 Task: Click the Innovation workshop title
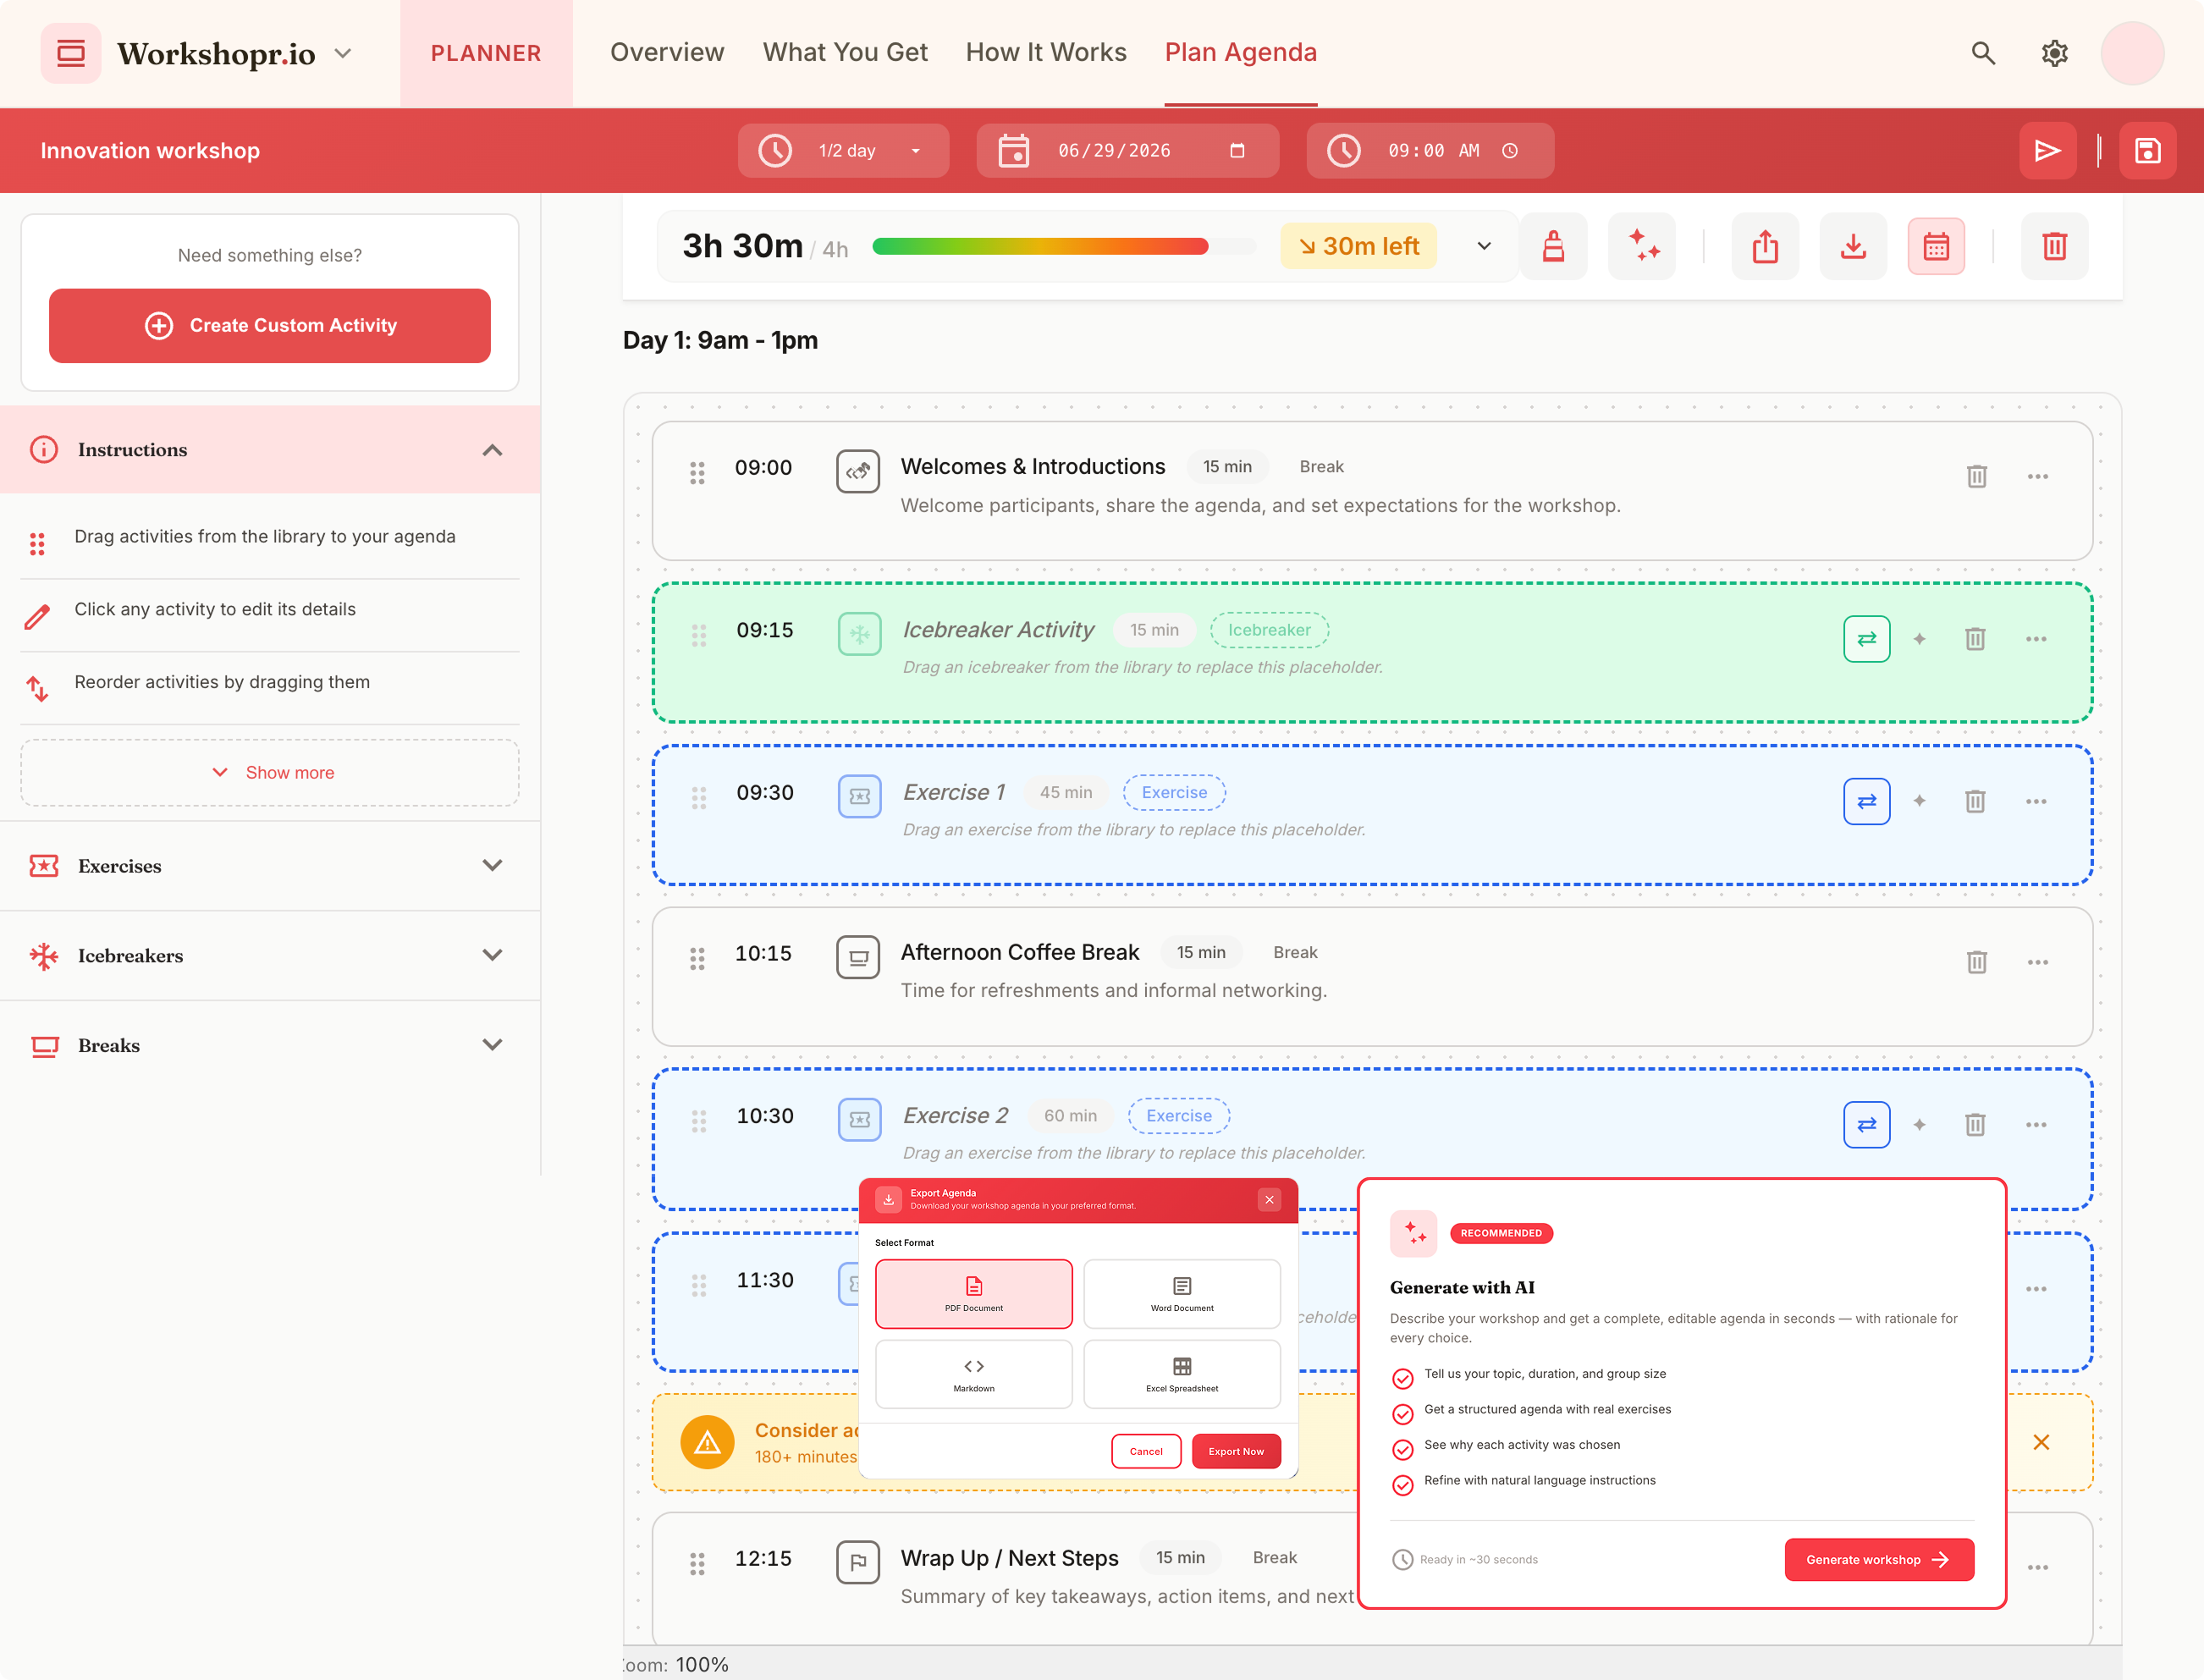[x=150, y=151]
